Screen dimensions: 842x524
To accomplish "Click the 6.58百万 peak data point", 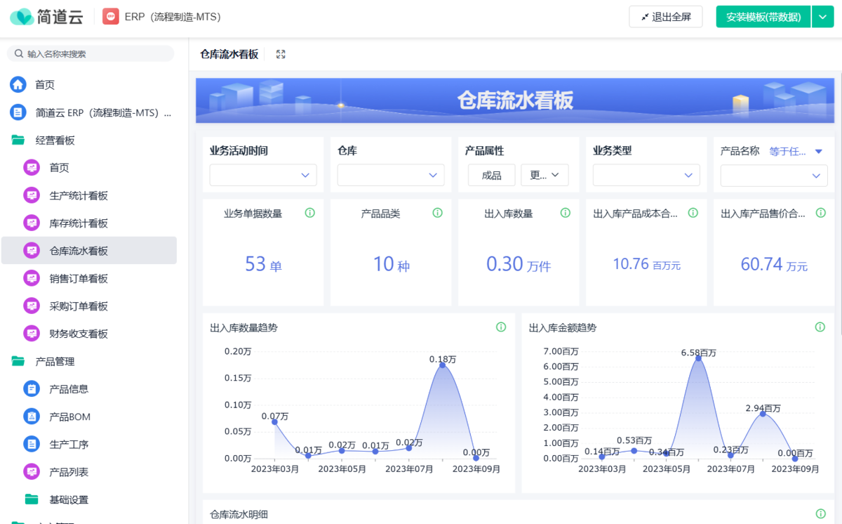I will coord(698,358).
